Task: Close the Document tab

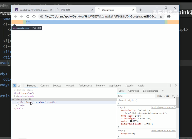Action: pos(133,10)
